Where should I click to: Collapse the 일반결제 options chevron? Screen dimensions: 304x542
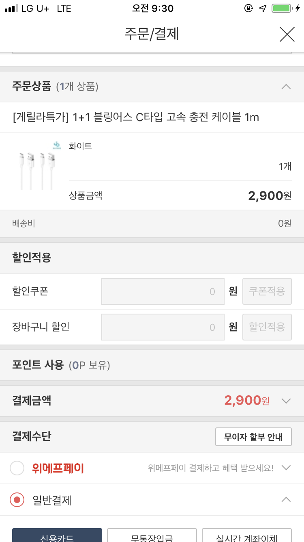tap(286, 499)
